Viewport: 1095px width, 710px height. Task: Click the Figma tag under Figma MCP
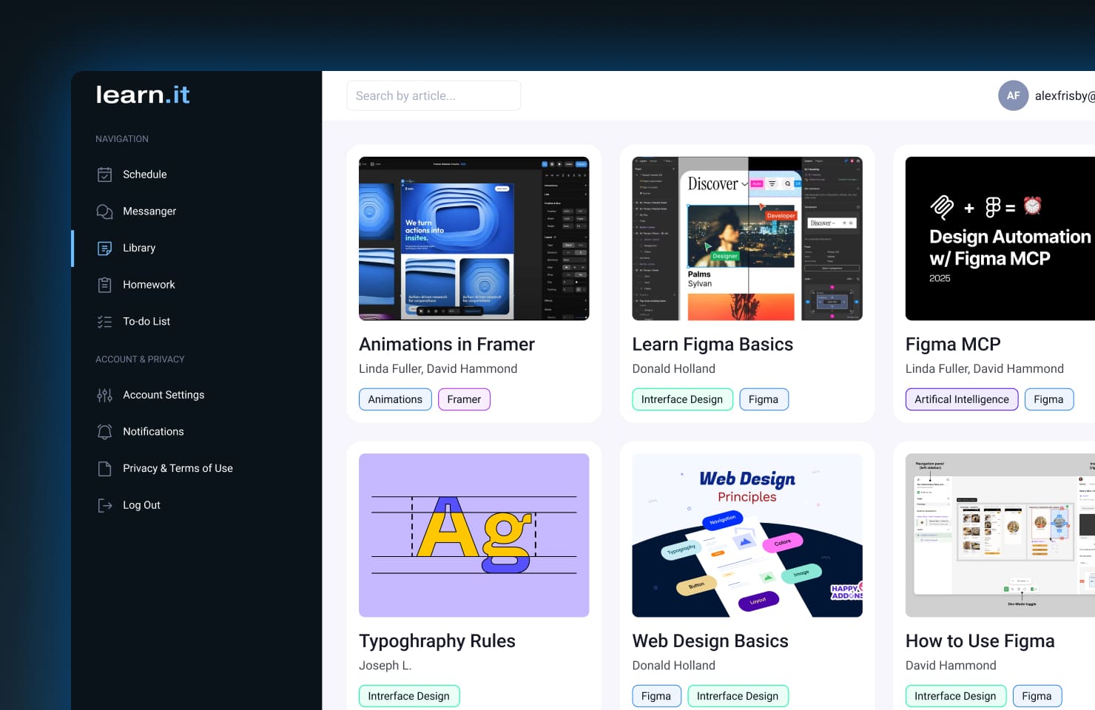pos(1048,399)
